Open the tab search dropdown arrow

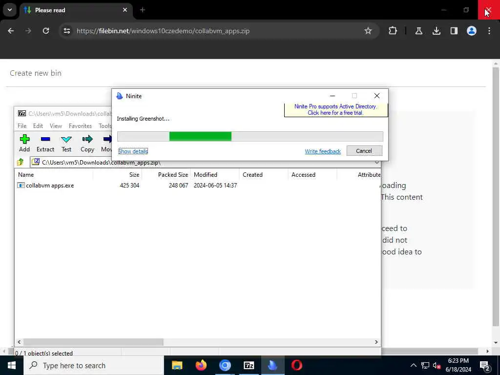tap(10, 10)
